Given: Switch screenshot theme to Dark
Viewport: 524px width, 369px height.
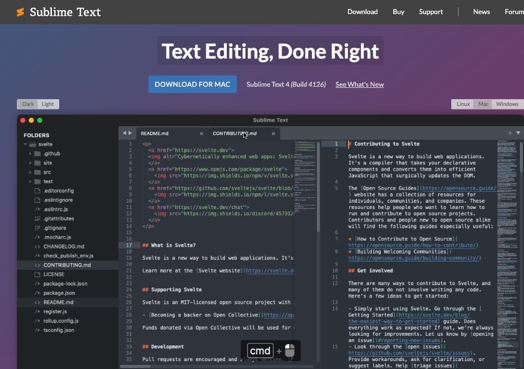Looking at the screenshot, I should pos(28,104).
